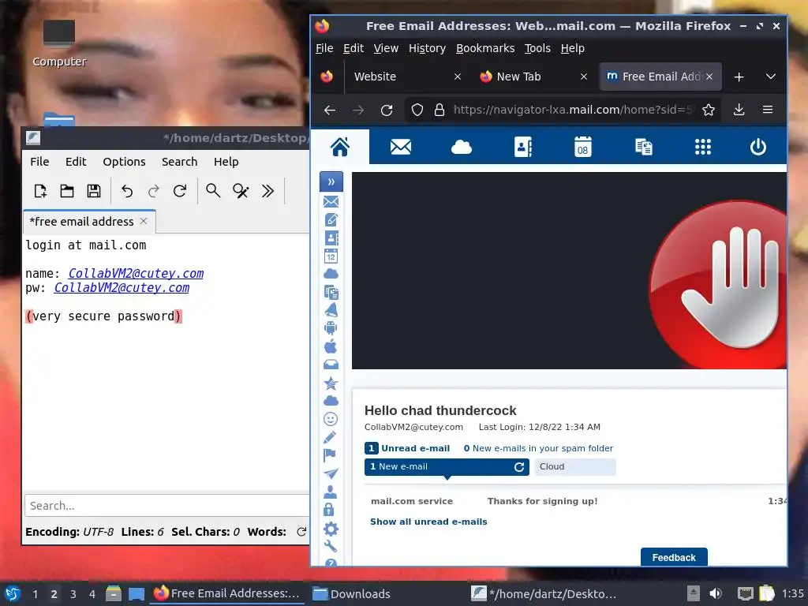The image size is (808, 606).
Task: Click Show all unread e-mails link
Action: click(428, 522)
